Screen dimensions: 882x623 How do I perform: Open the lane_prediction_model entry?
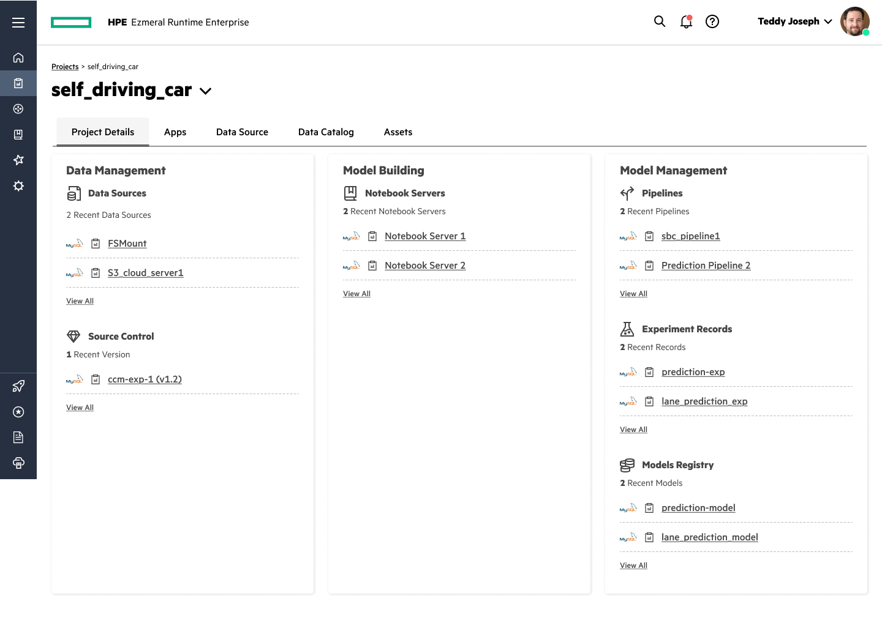point(710,537)
